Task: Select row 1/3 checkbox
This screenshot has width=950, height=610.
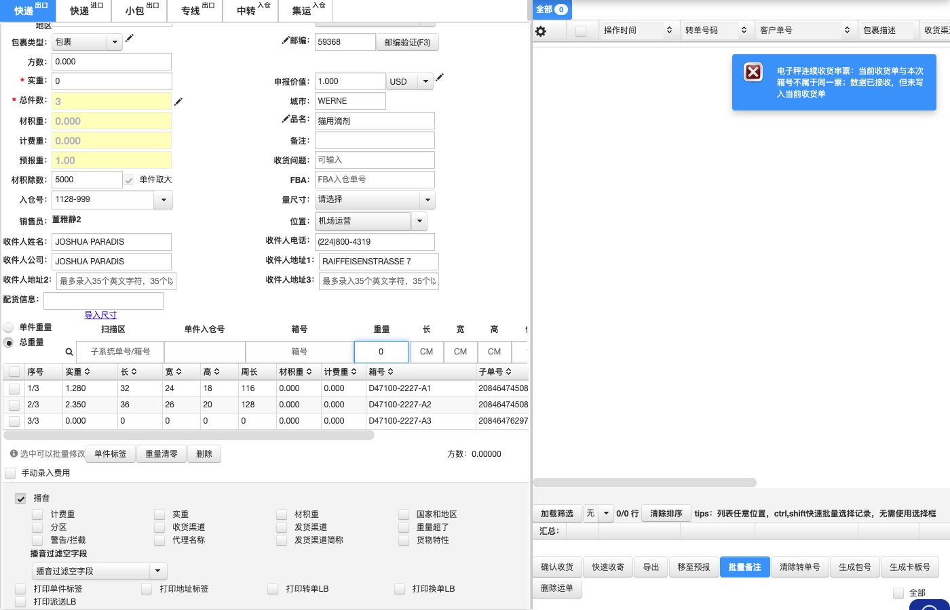Action: 14,389
